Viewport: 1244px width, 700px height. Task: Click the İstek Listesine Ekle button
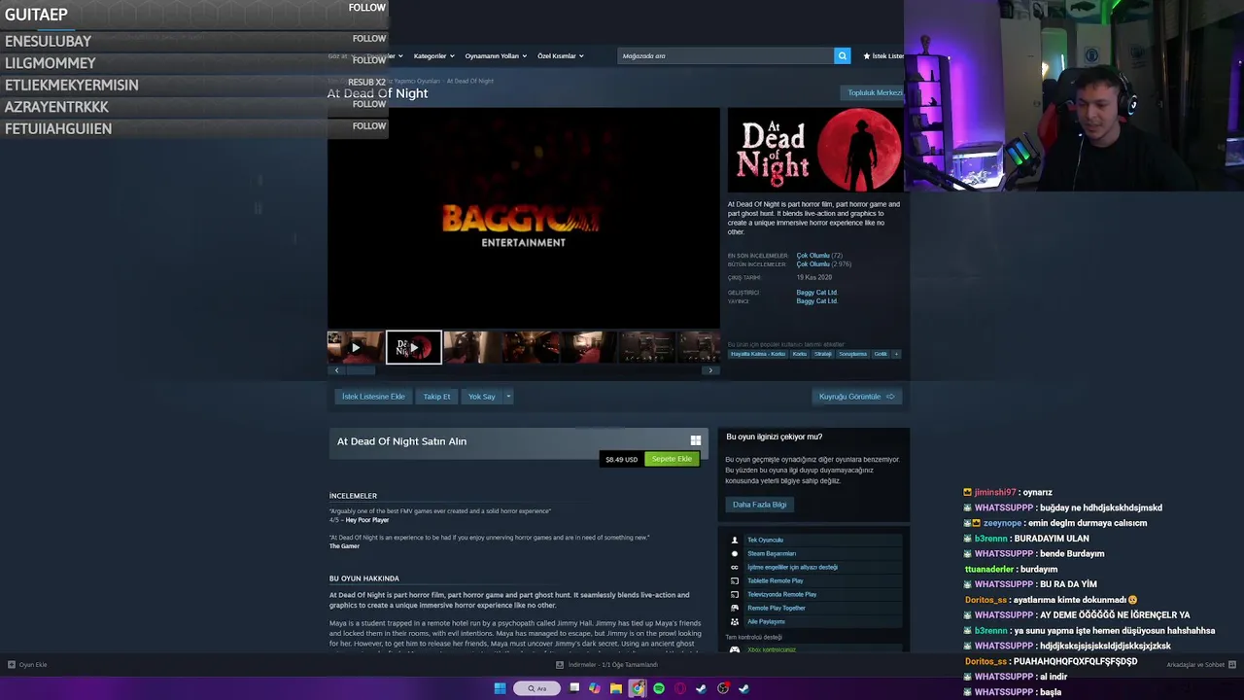[x=373, y=397]
